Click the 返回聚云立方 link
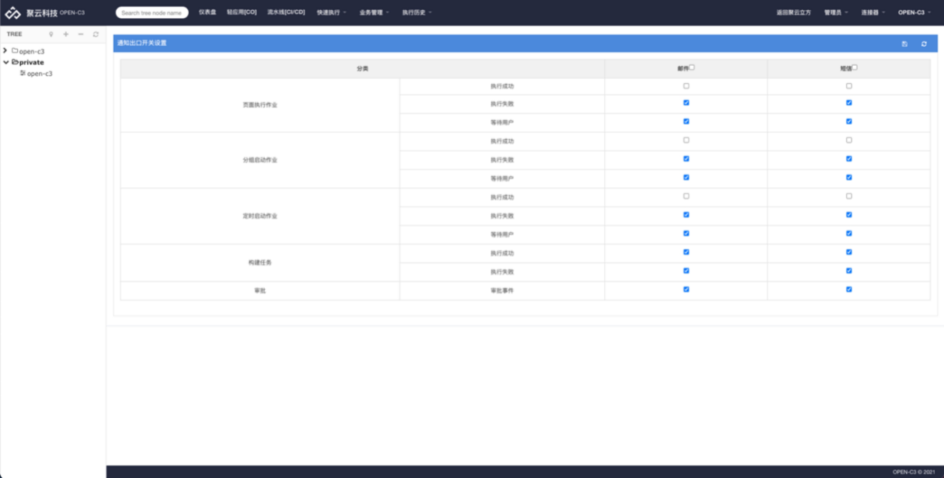944x478 pixels. (x=794, y=13)
